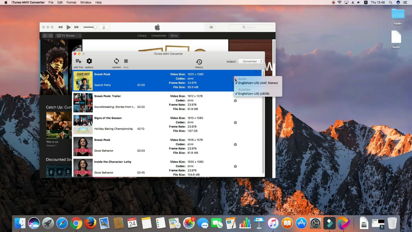Click the iTunes search field
The height and width of the screenshot is (232, 412).
(x=251, y=27)
